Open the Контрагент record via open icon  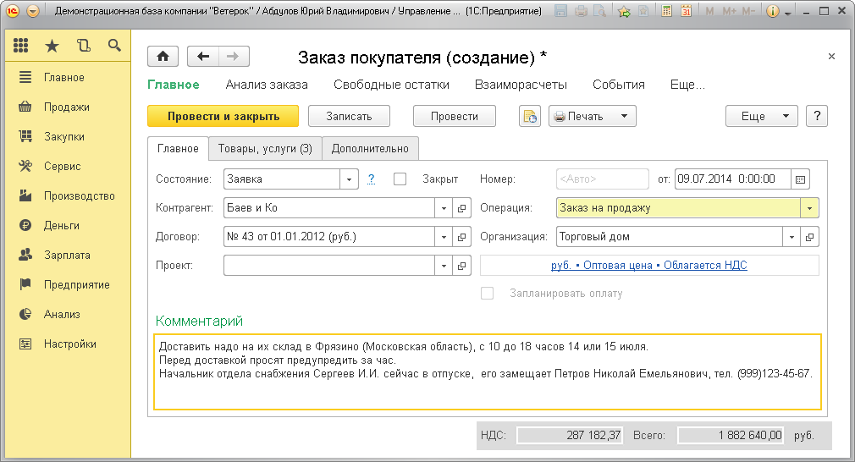point(462,207)
